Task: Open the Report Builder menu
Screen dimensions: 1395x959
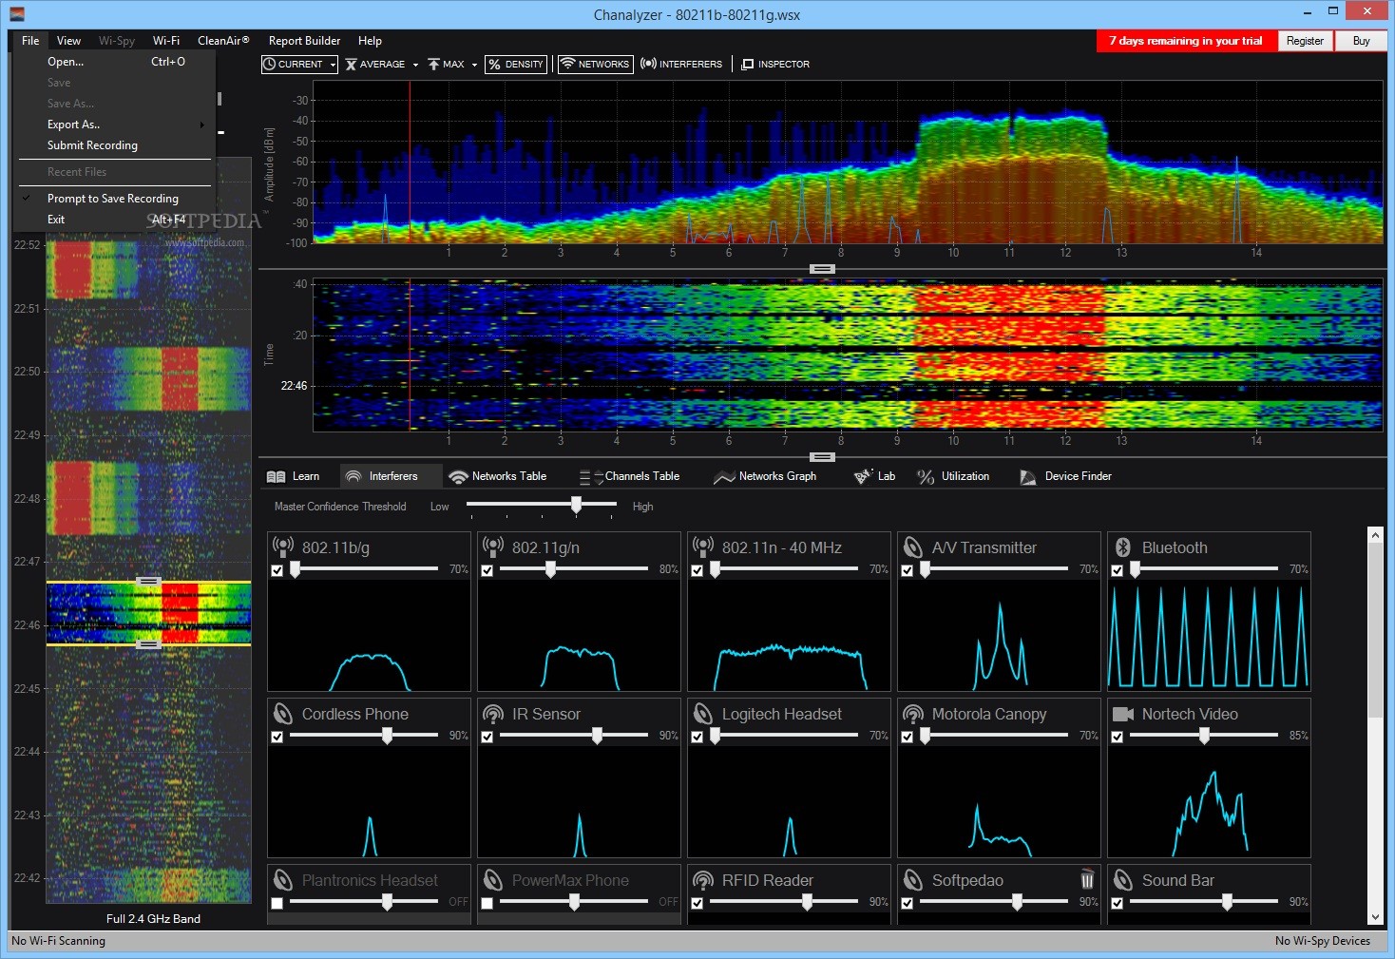Action: pyautogui.click(x=304, y=41)
